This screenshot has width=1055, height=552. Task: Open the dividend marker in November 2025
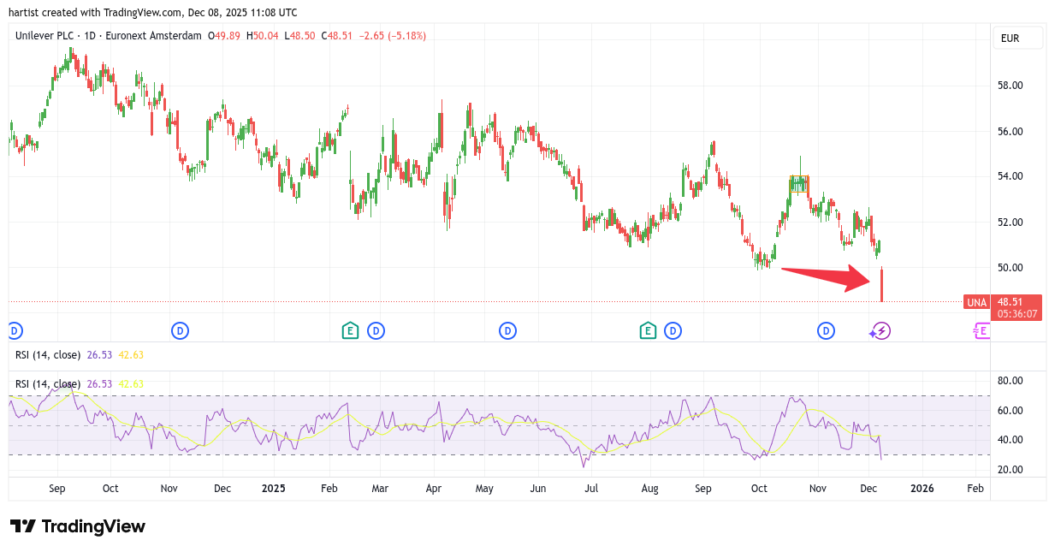pyautogui.click(x=826, y=330)
